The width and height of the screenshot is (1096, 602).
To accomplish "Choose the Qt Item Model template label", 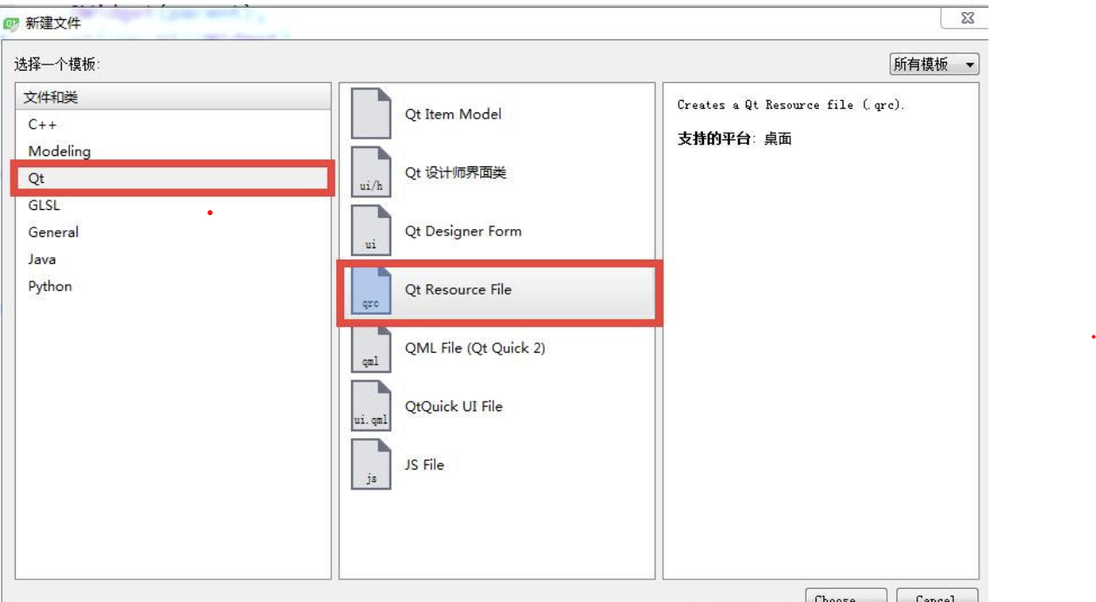I will [x=453, y=114].
